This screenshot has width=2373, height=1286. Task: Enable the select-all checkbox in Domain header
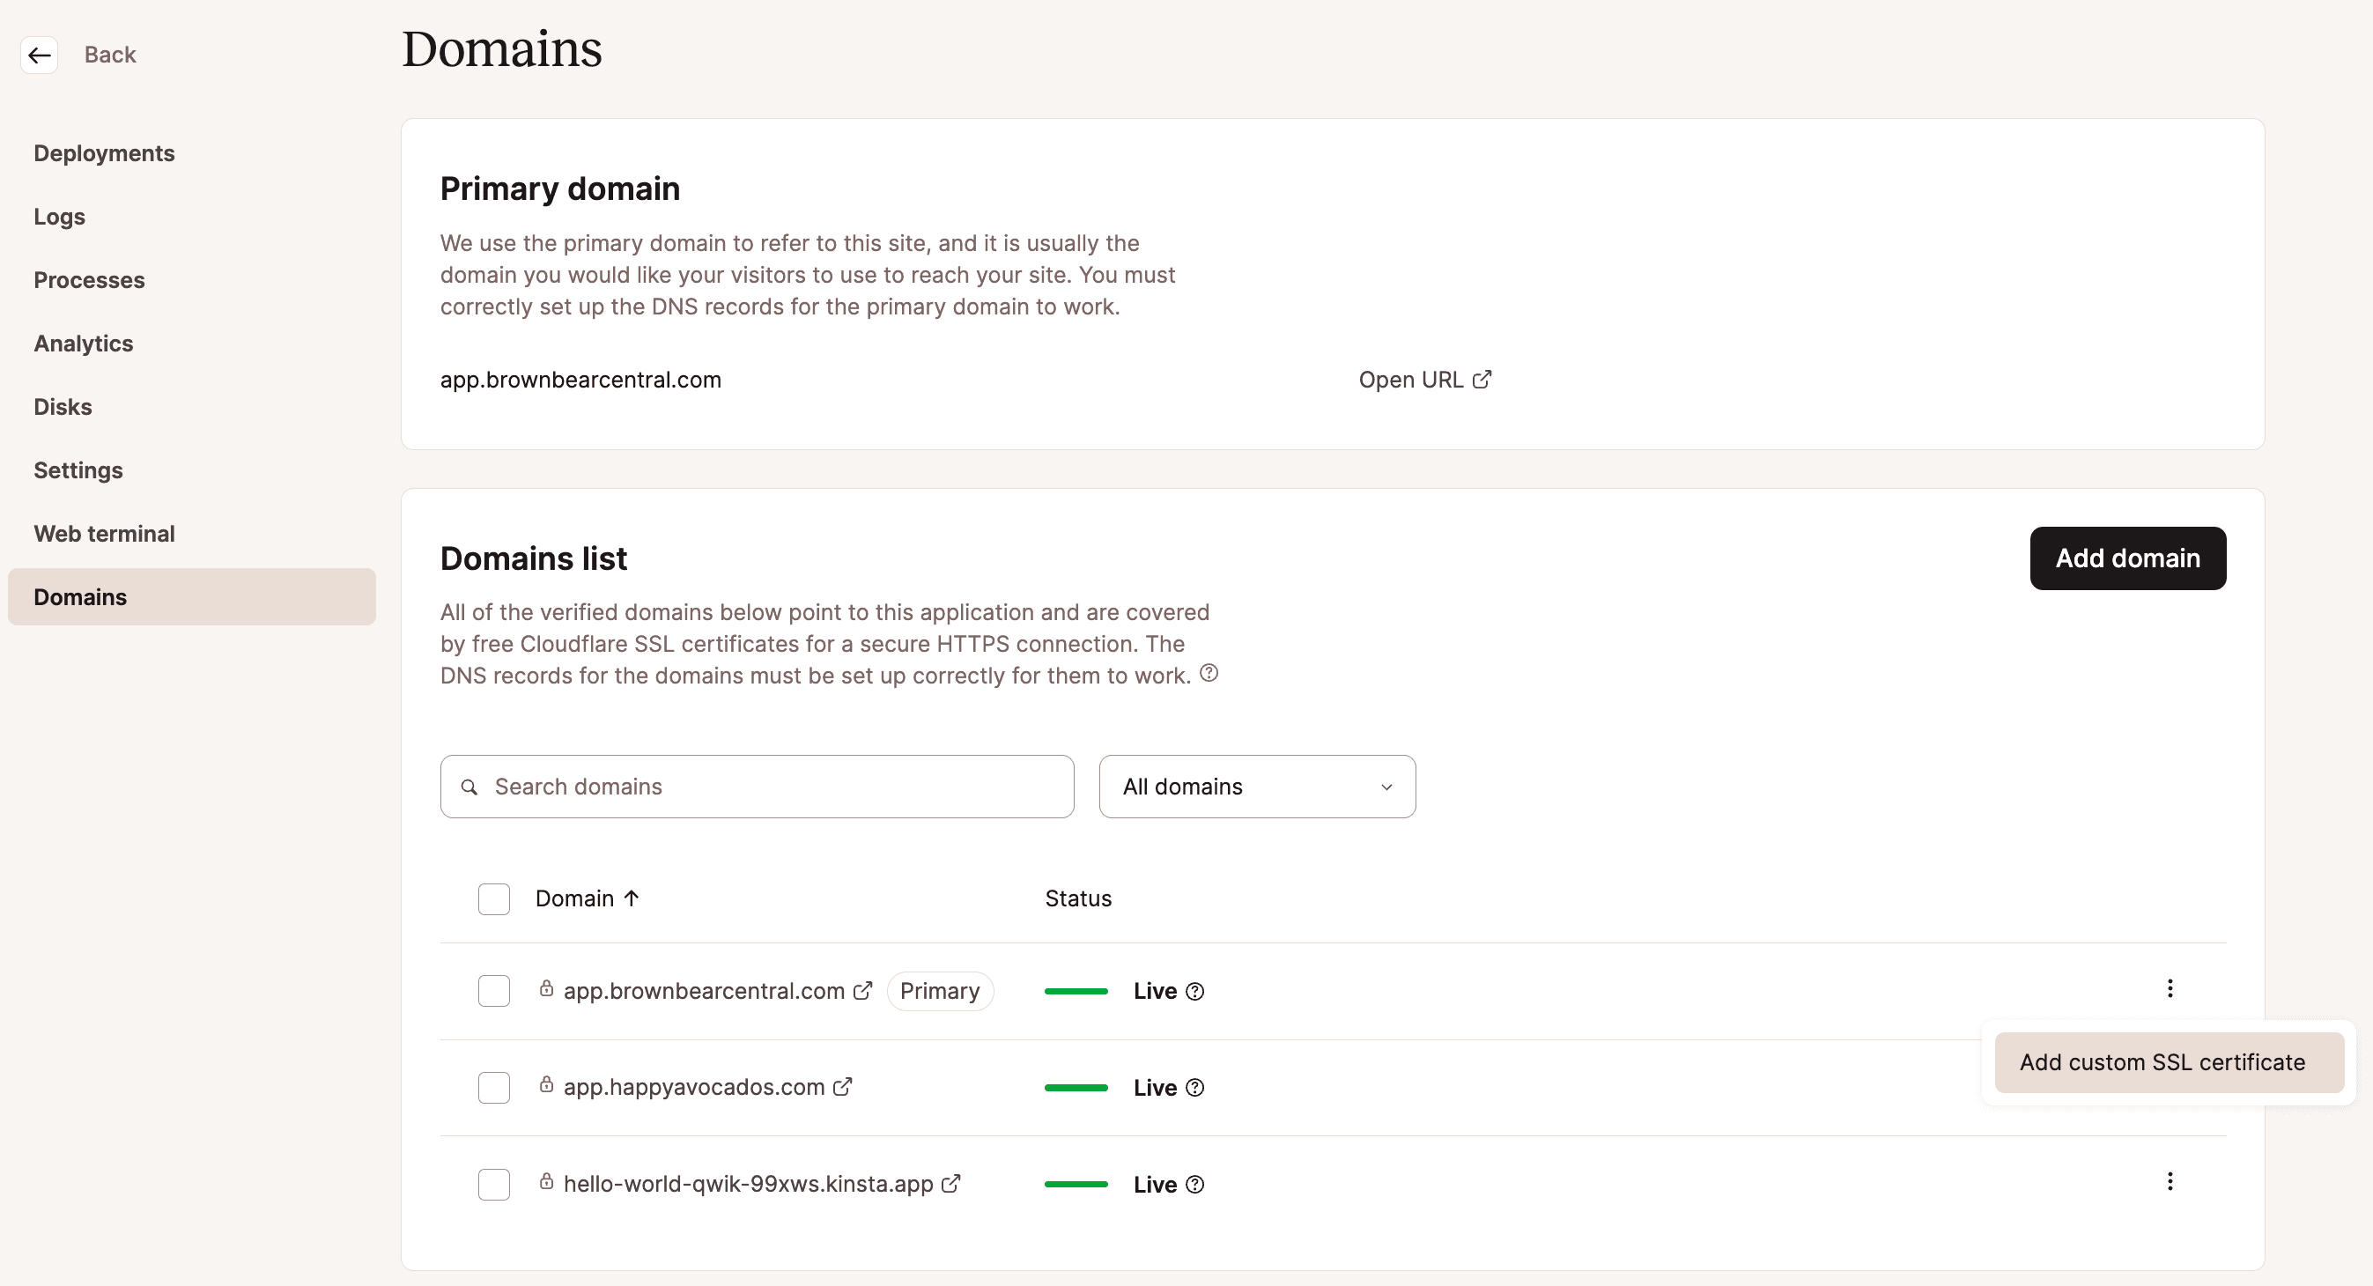pos(492,899)
